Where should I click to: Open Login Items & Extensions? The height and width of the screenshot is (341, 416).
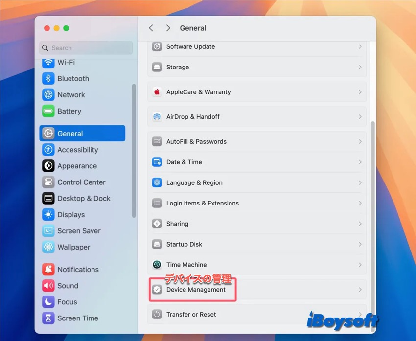[x=203, y=203]
